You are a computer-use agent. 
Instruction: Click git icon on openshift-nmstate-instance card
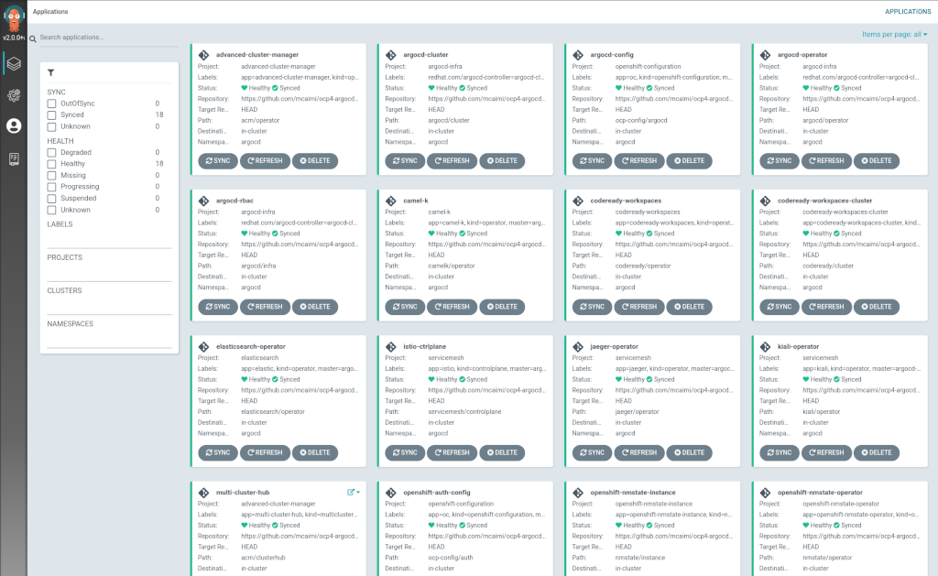[578, 493]
